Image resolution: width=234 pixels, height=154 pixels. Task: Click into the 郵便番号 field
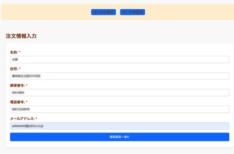(120, 92)
